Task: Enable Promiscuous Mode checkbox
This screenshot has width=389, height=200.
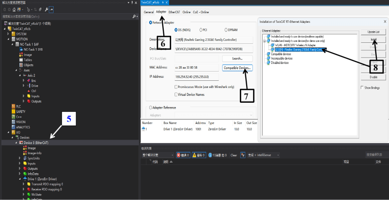Action: click(x=176, y=87)
